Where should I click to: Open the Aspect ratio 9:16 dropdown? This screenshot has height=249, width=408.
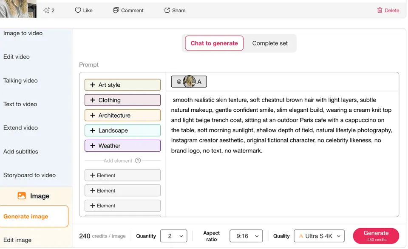tap(246, 236)
